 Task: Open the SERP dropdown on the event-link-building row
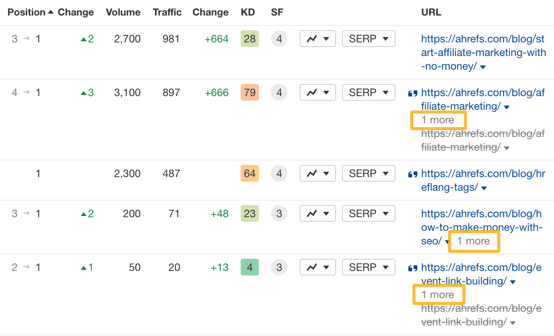click(x=368, y=267)
